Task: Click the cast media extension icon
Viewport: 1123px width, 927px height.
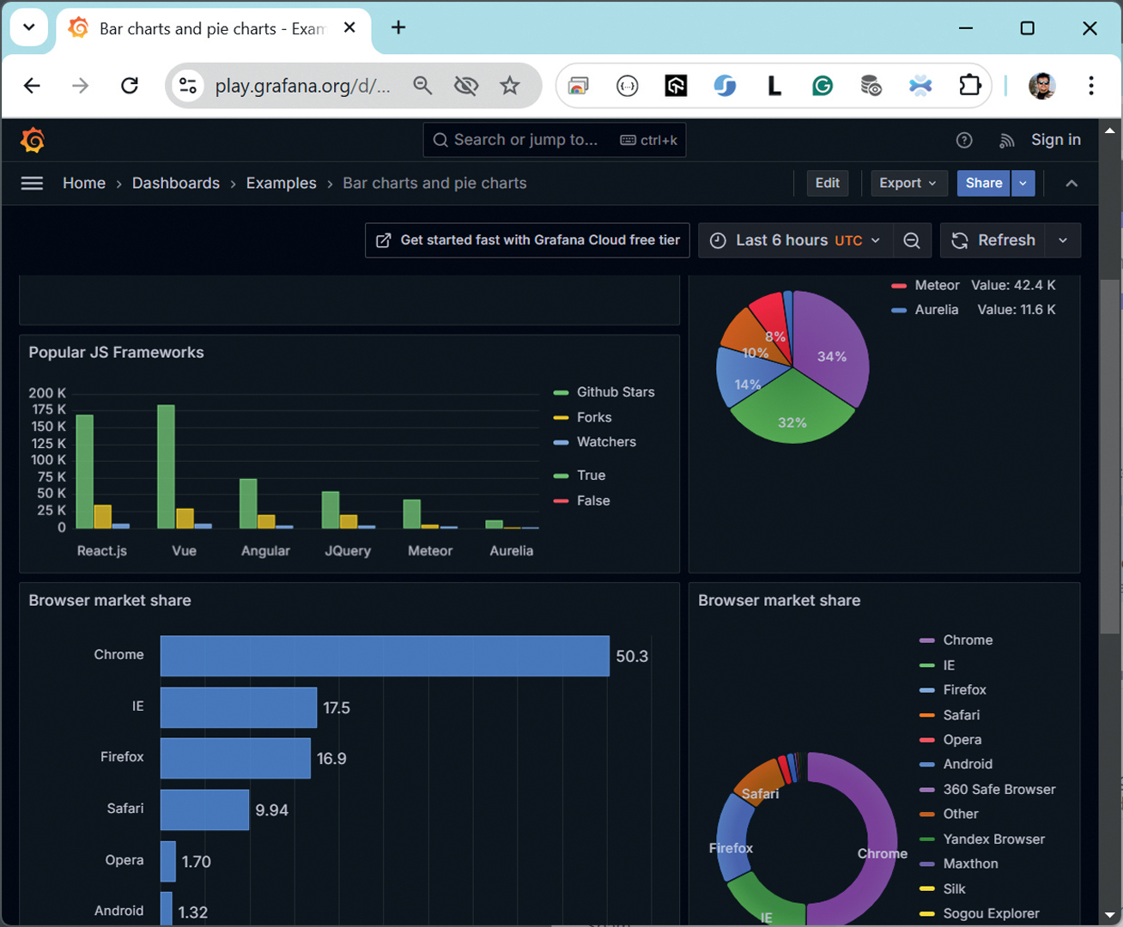Action: (579, 86)
